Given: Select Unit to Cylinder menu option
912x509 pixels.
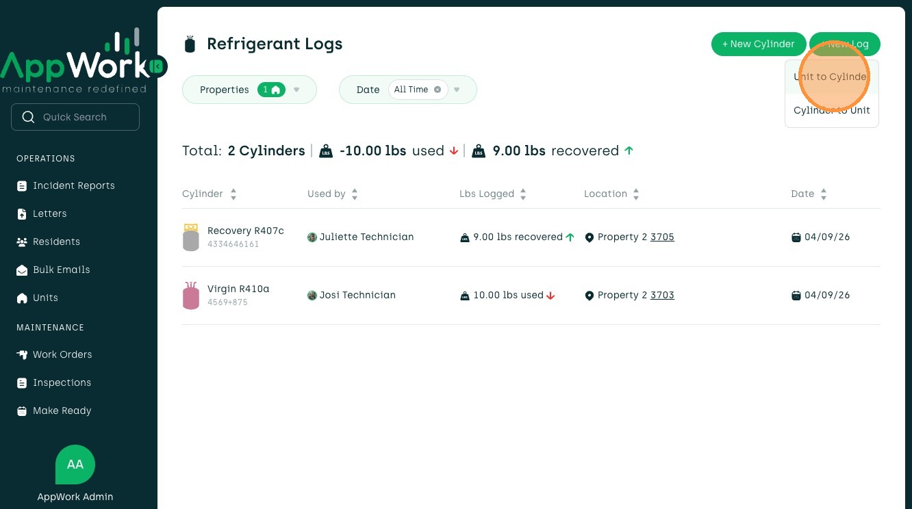Looking at the screenshot, I should click(x=831, y=77).
